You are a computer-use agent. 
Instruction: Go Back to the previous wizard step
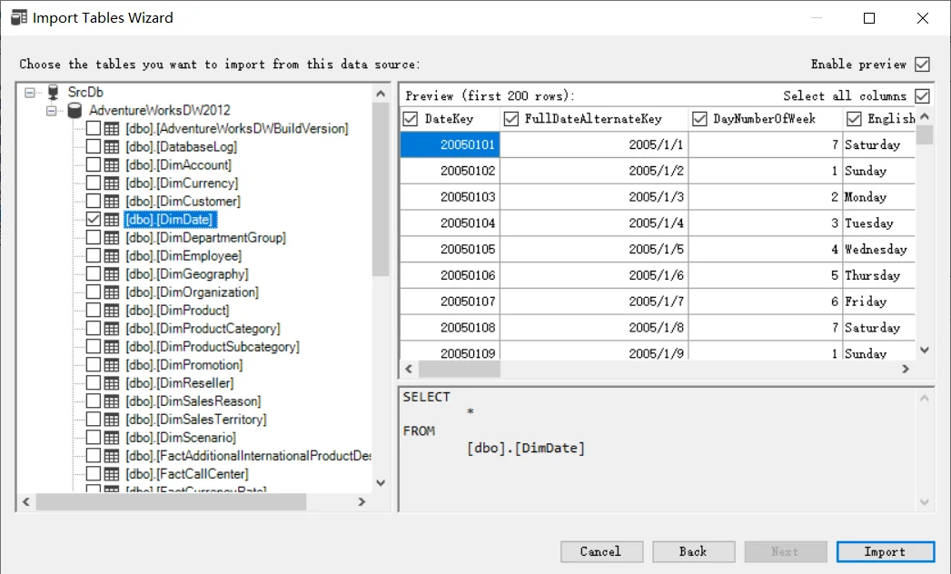(693, 551)
